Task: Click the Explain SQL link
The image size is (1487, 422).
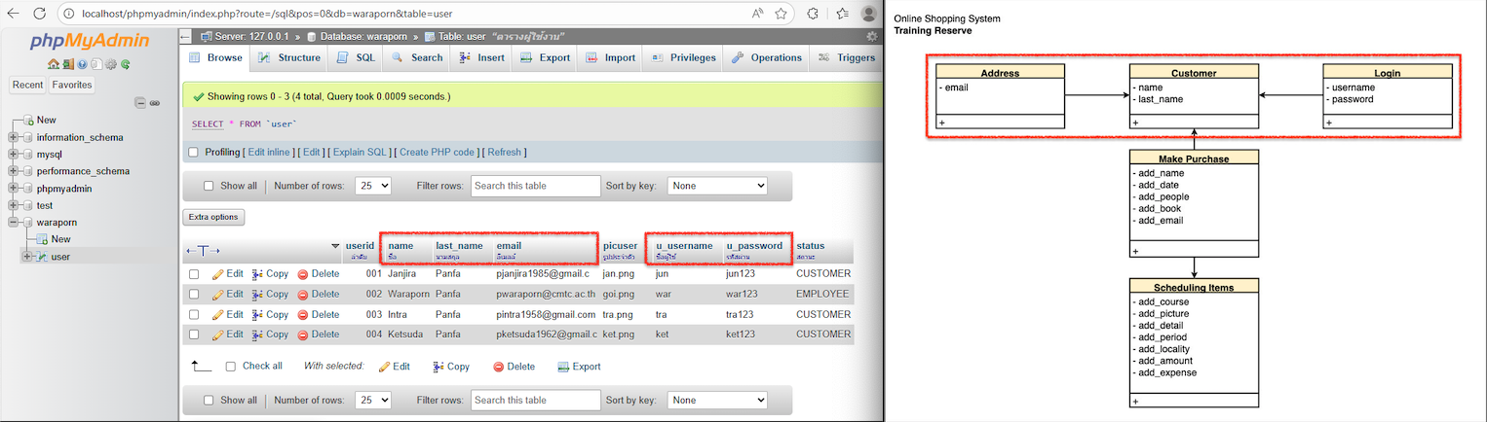Action: [x=362, y=153]
